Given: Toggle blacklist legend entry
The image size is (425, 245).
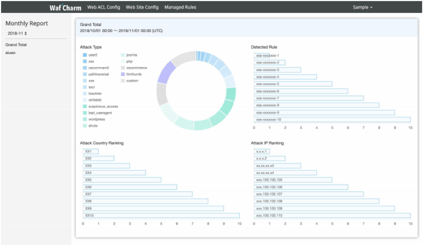Looking at the screenshot, I should pos(92,93).
